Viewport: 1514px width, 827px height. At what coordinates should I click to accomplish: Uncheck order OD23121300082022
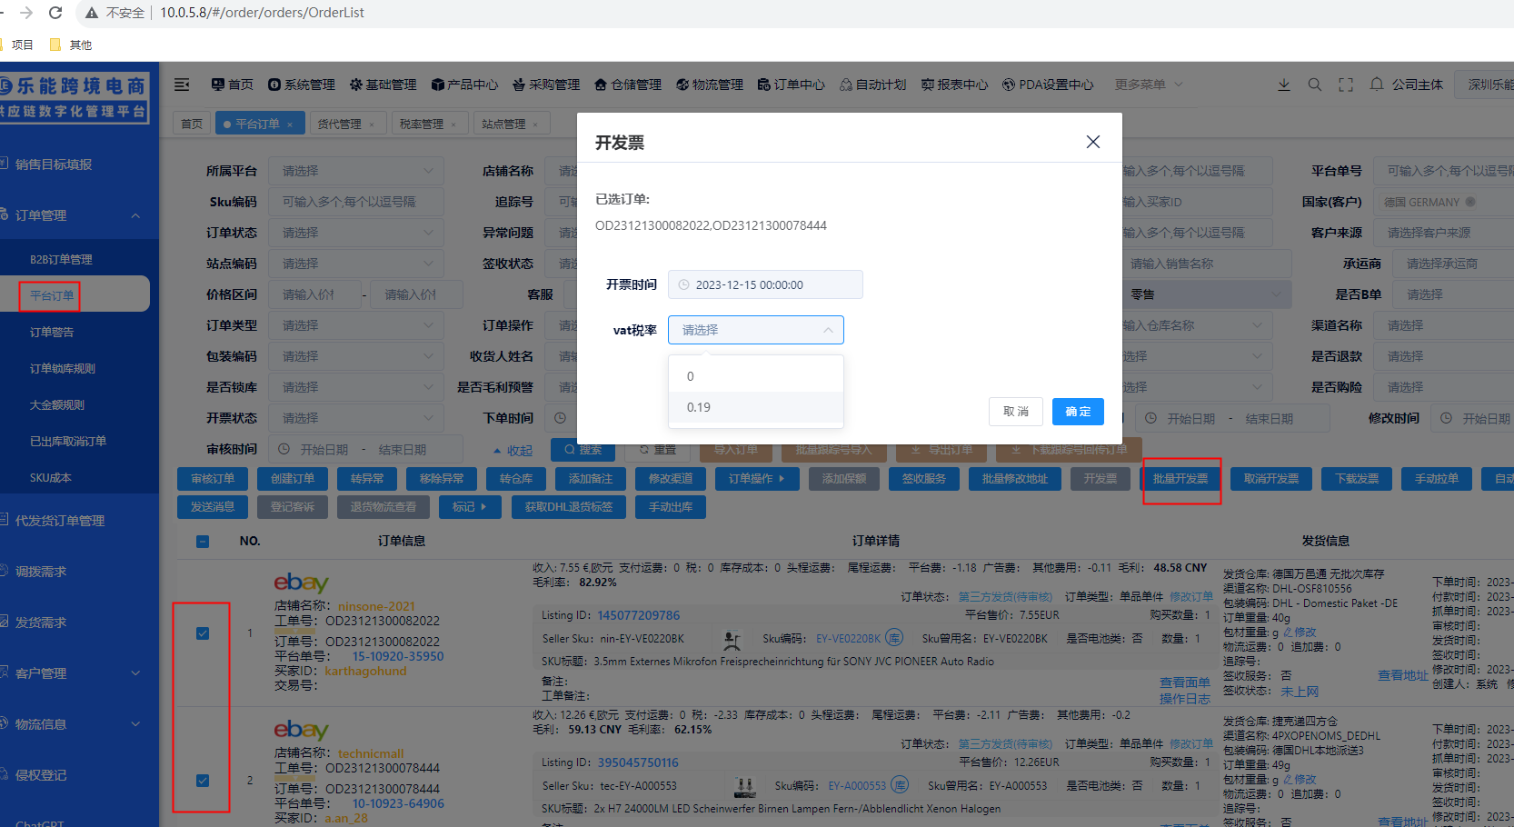[202, 633]
